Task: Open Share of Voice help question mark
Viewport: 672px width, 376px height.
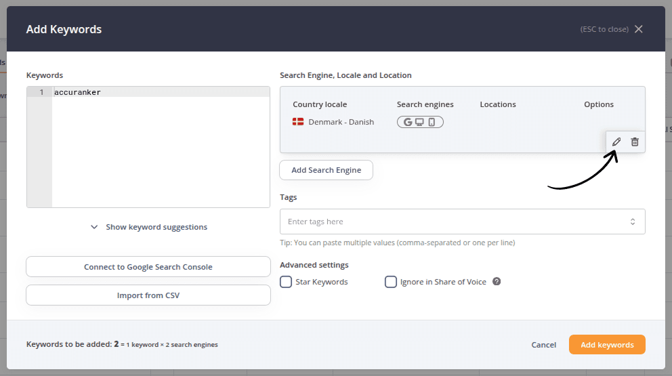Action: [497, 281]
